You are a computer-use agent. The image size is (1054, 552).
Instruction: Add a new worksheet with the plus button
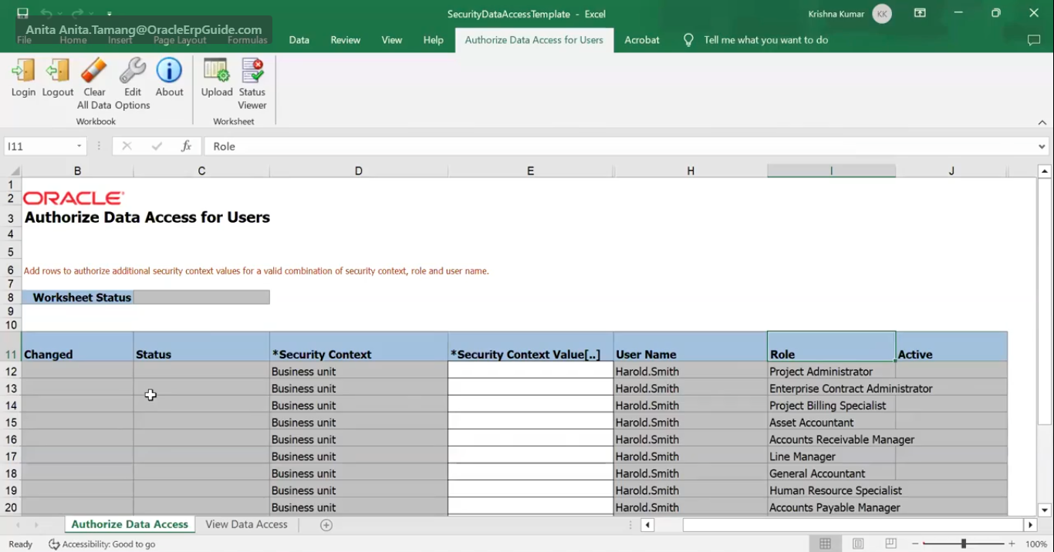coord(326,524)
